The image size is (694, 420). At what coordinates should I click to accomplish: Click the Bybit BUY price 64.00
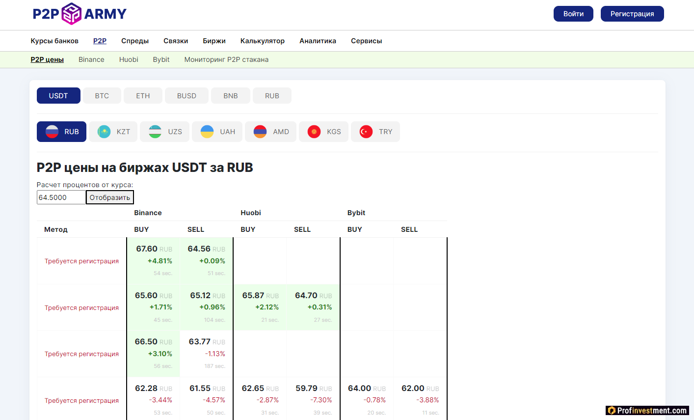(x=359, y=389)
